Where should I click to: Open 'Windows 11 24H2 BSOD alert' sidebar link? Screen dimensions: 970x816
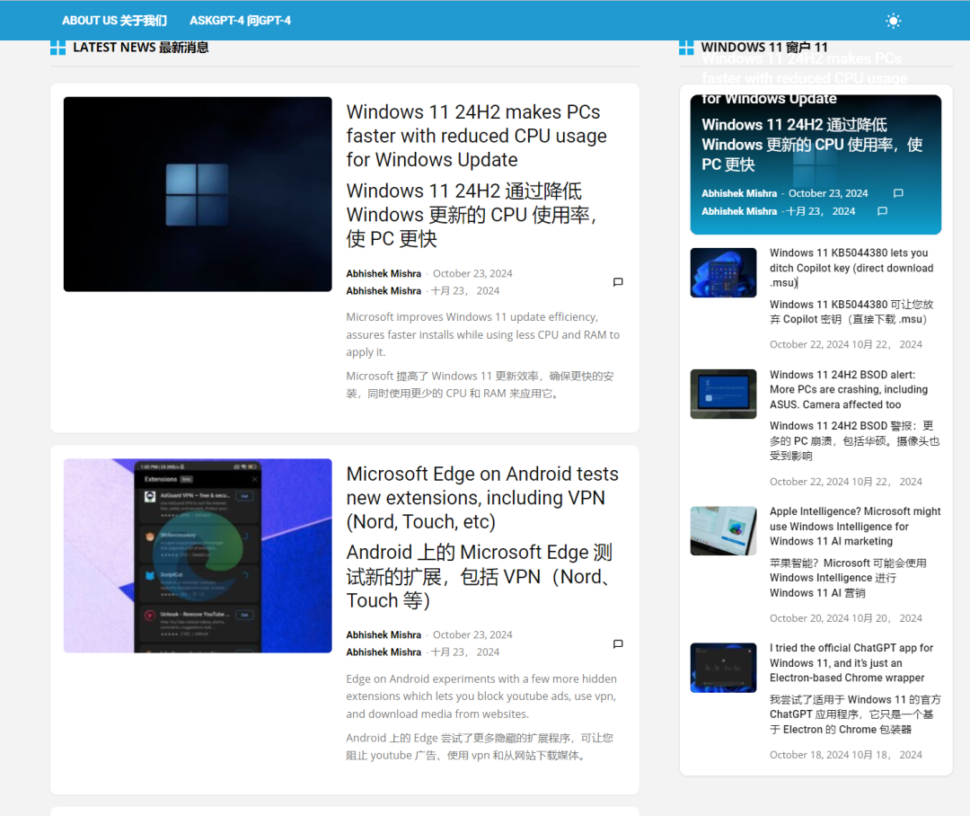click(849, 389)
